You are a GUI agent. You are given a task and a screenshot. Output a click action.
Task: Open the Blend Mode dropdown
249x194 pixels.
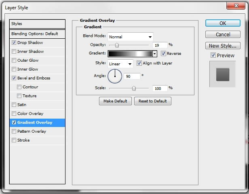click(131, 37)
